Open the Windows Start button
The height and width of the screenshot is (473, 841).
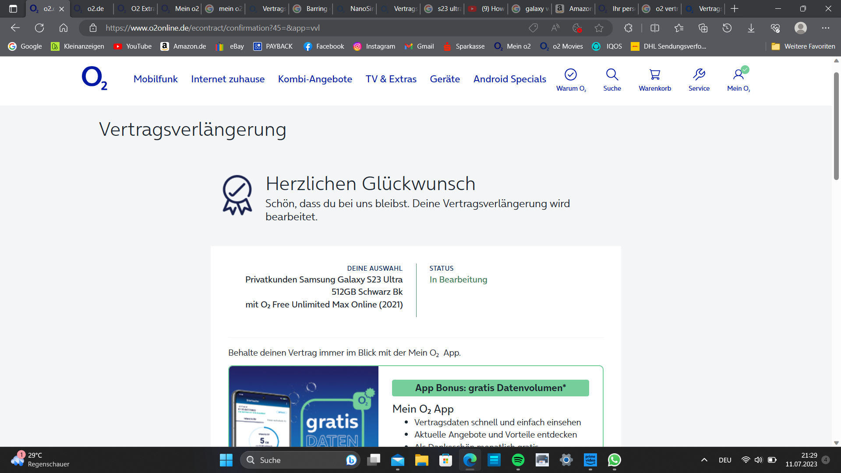(226, 460)
